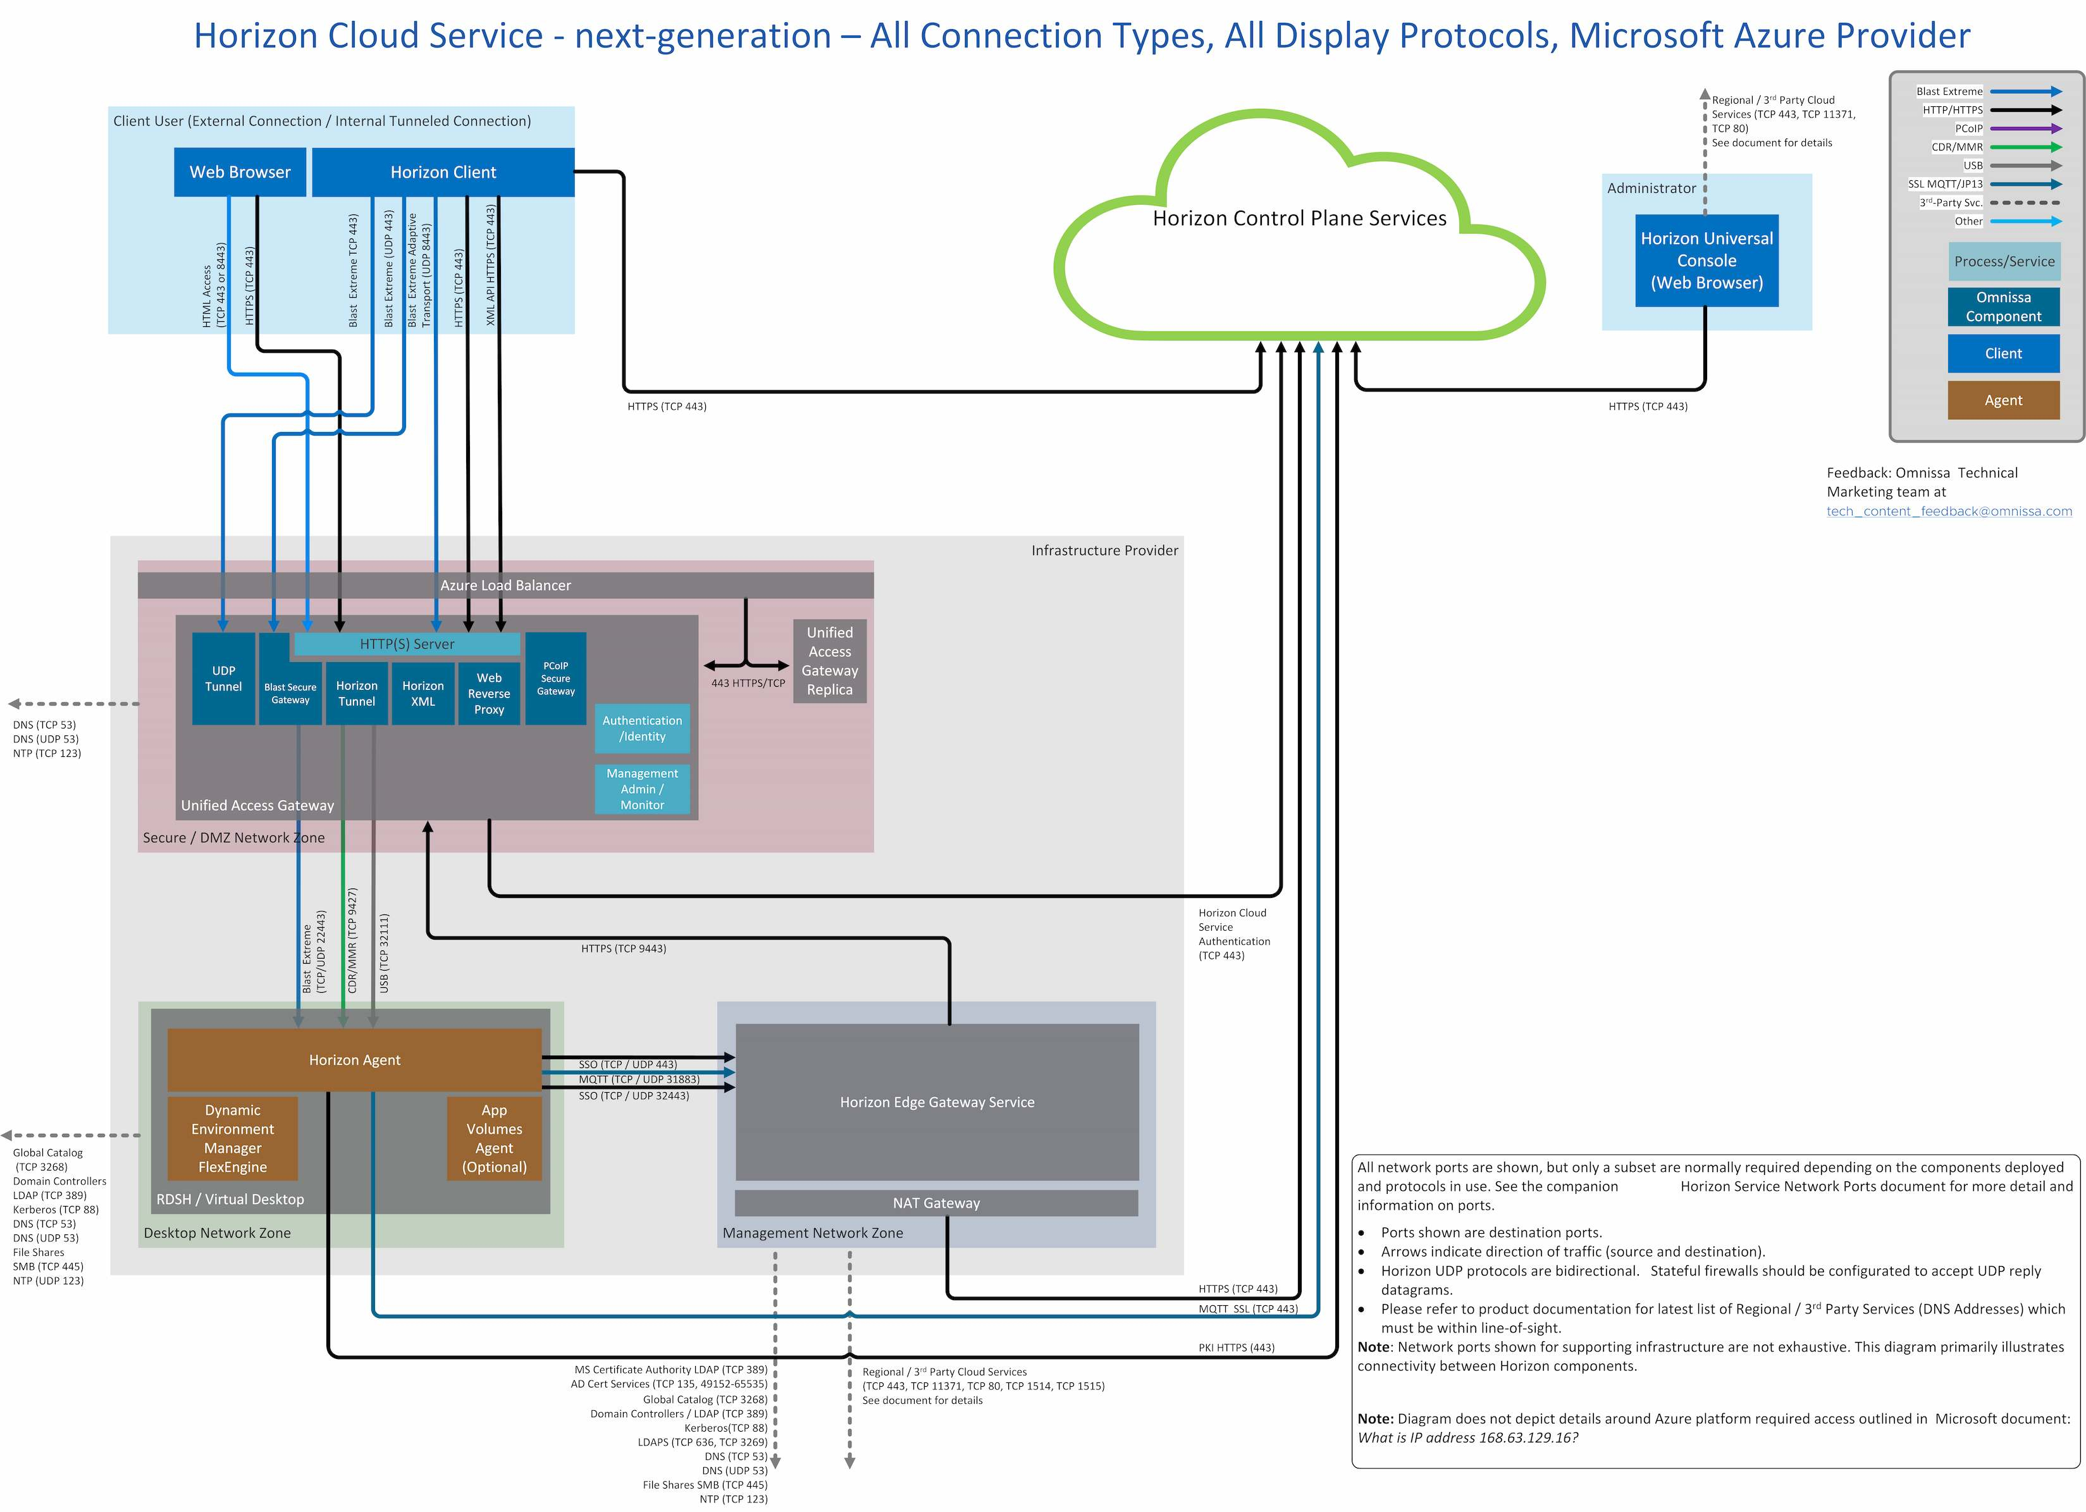Click the "XML API HTTPS (TCP 443)" vertical label
Screen dimensions: 2086x1512
(x=490, y=265)
